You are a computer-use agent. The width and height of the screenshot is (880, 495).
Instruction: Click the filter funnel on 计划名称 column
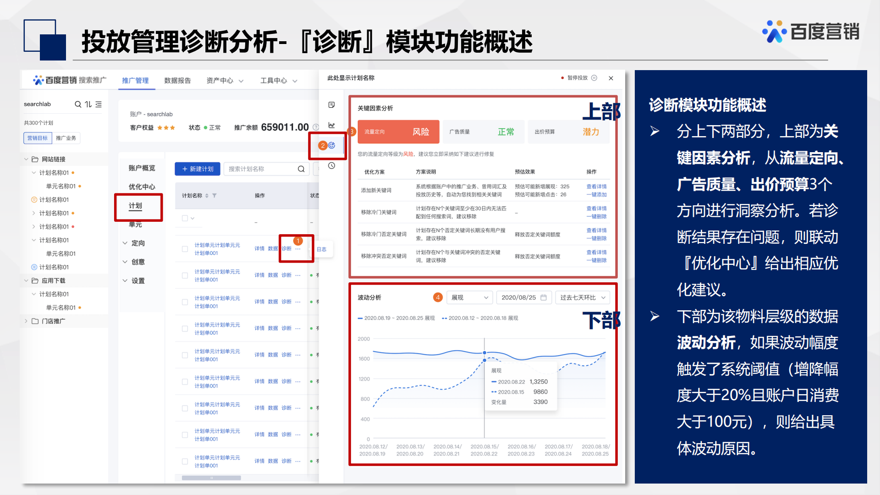[x=214, y=196]
